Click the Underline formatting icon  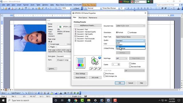[x=134, y=8]
